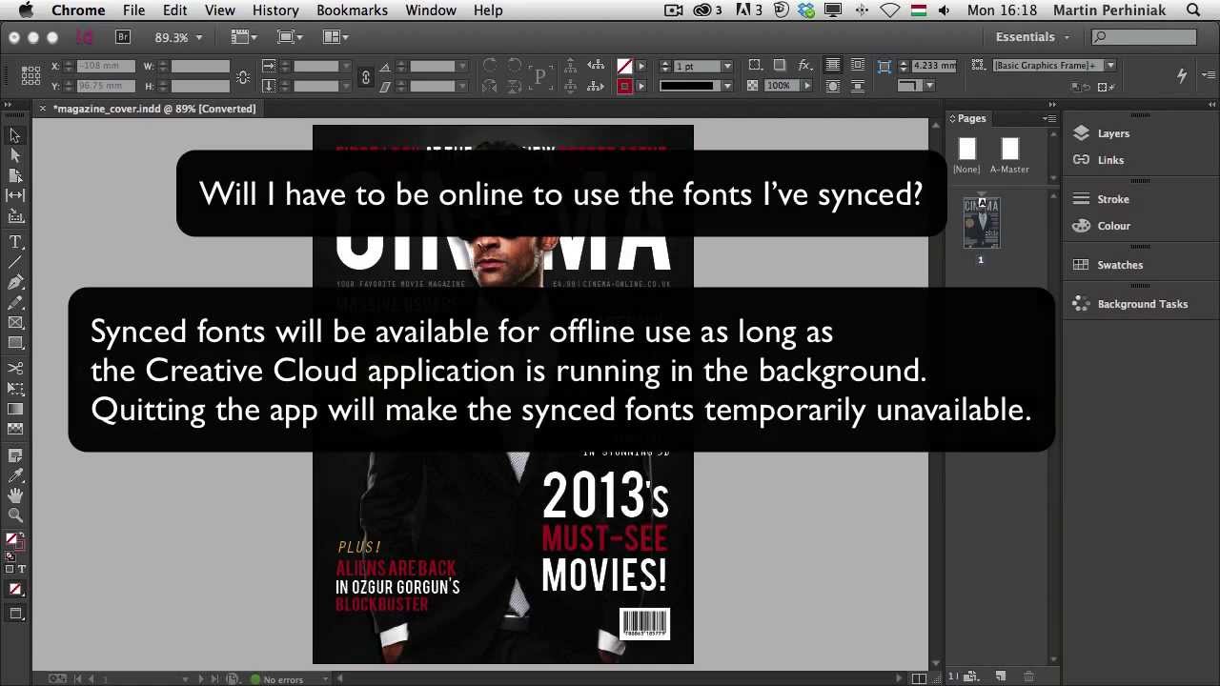Screen dimensions: 1220x686
Task: Click the stroke colour swatch in Control panel
Action: tap(624, 87)
